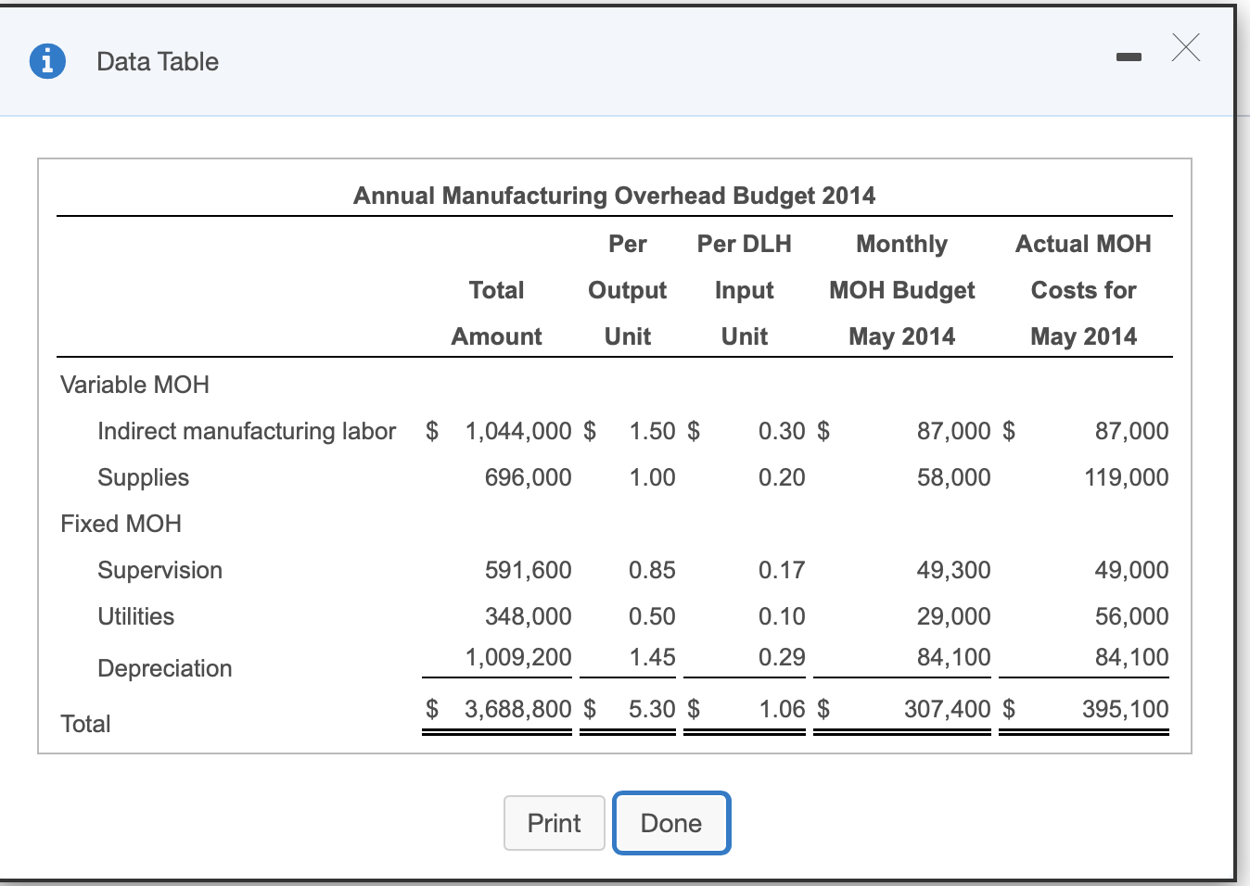Select the 3,688,800 grand total amount

click(518, 709)
